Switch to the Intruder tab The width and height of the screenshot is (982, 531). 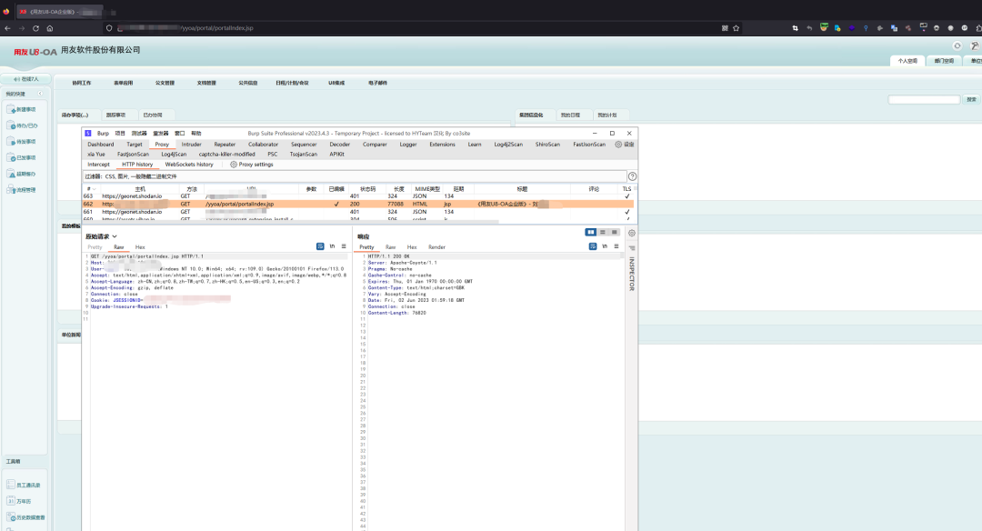(x=192, y=145)
